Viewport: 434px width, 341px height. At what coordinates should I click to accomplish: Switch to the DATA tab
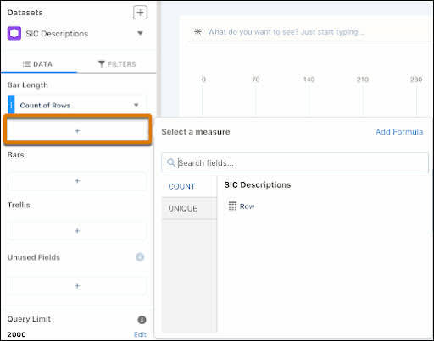pos(38,64)
